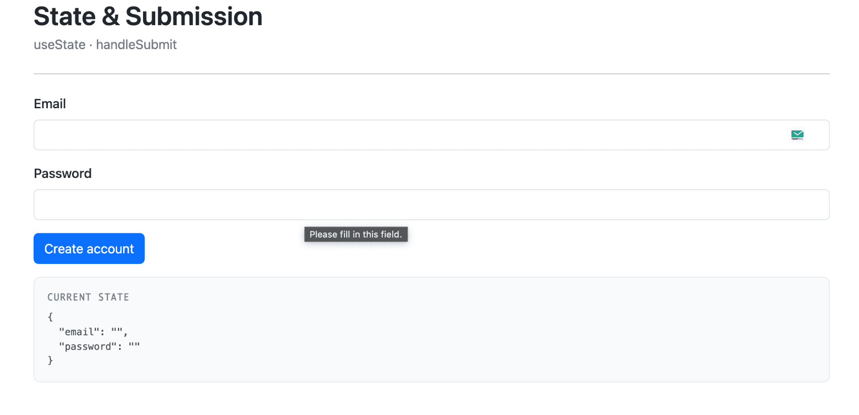Viewport: 859px width, 415px height.
Task: Click the empty password value quotes
Action: tap(134, 345)
